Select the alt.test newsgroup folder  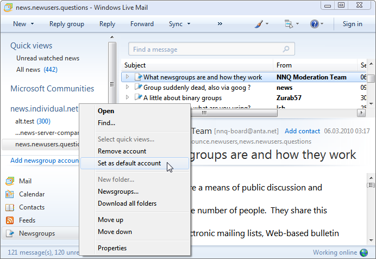(24, 121)
